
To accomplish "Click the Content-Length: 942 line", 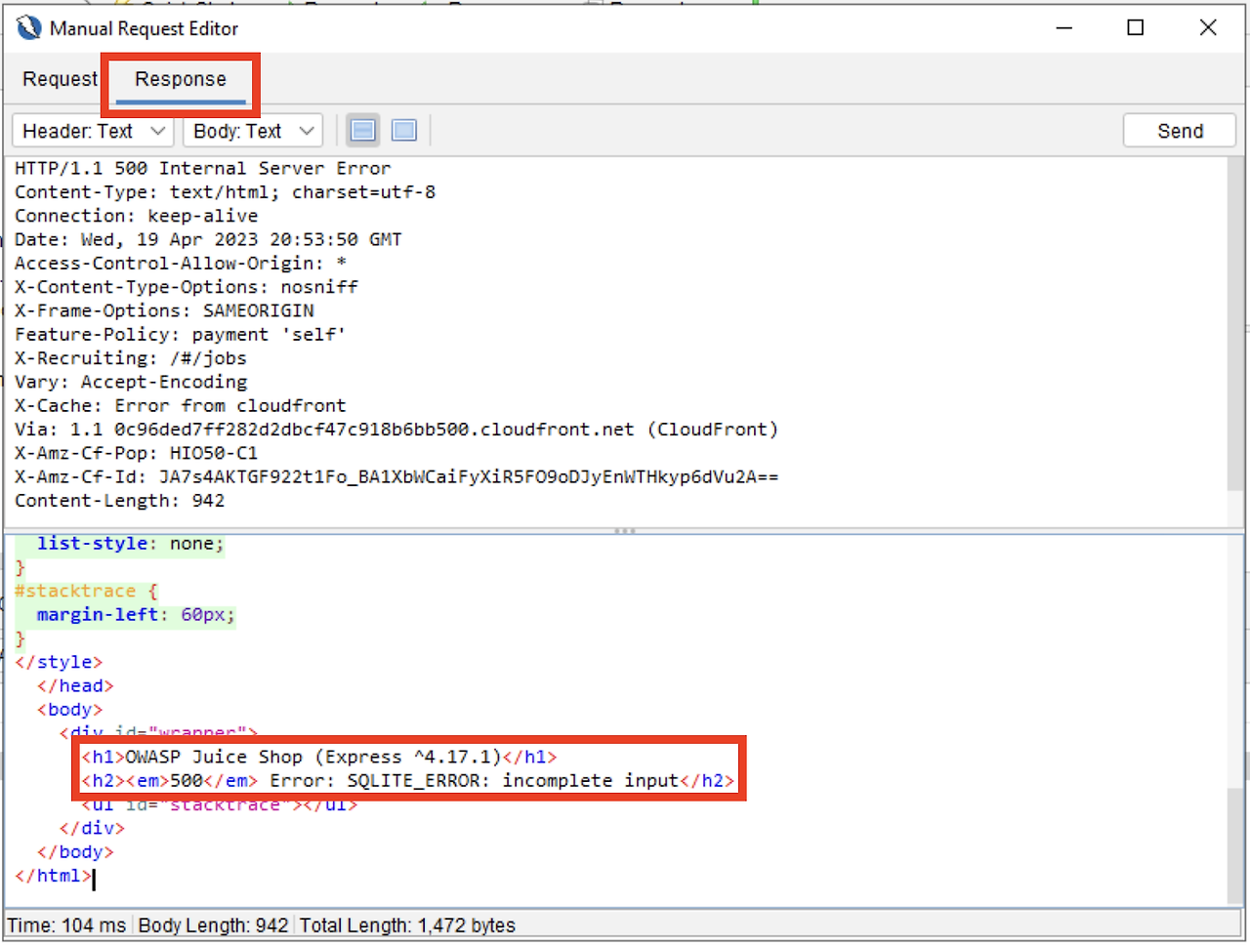I will coord(119,501).
